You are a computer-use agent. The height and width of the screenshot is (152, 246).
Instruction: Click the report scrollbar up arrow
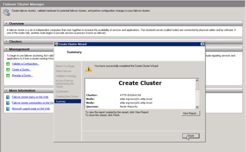pos(197,80)
